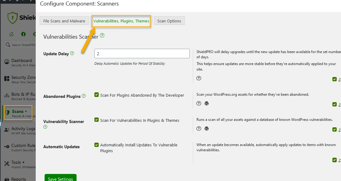Click the Tools wrench icon
The height and width of the screenshot is (181, 341).
tap(7, 164)
